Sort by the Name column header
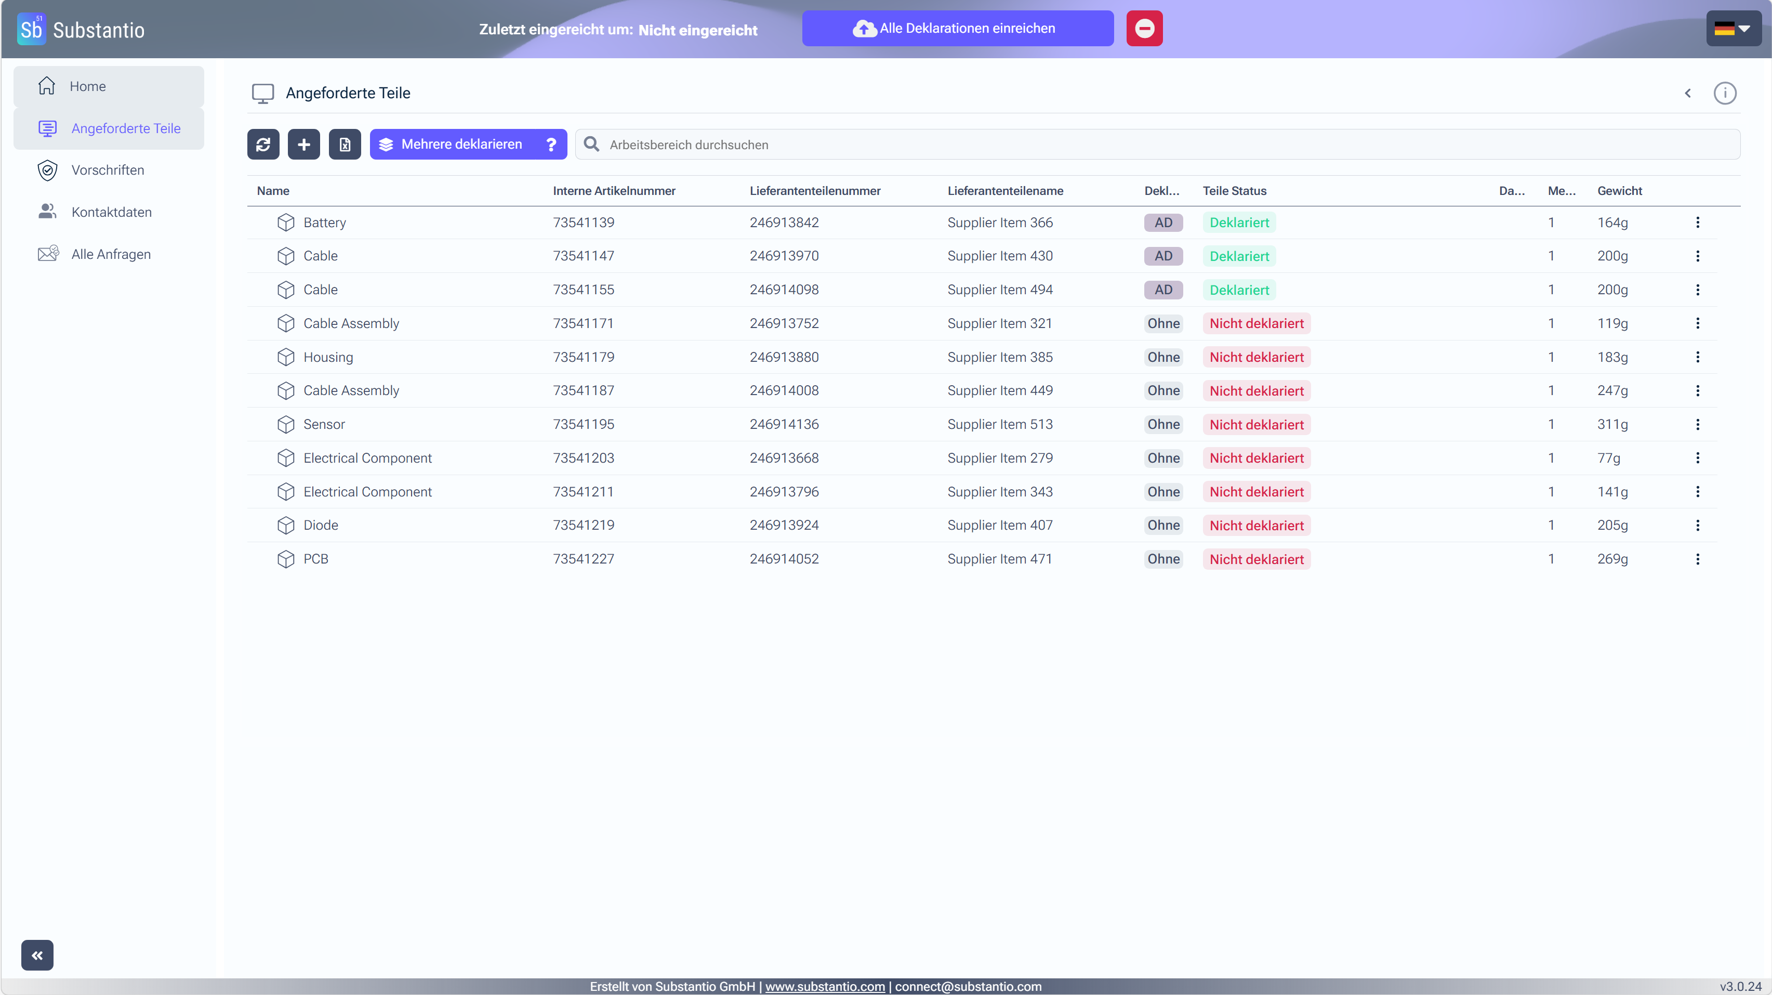 [x=272, y=191]
